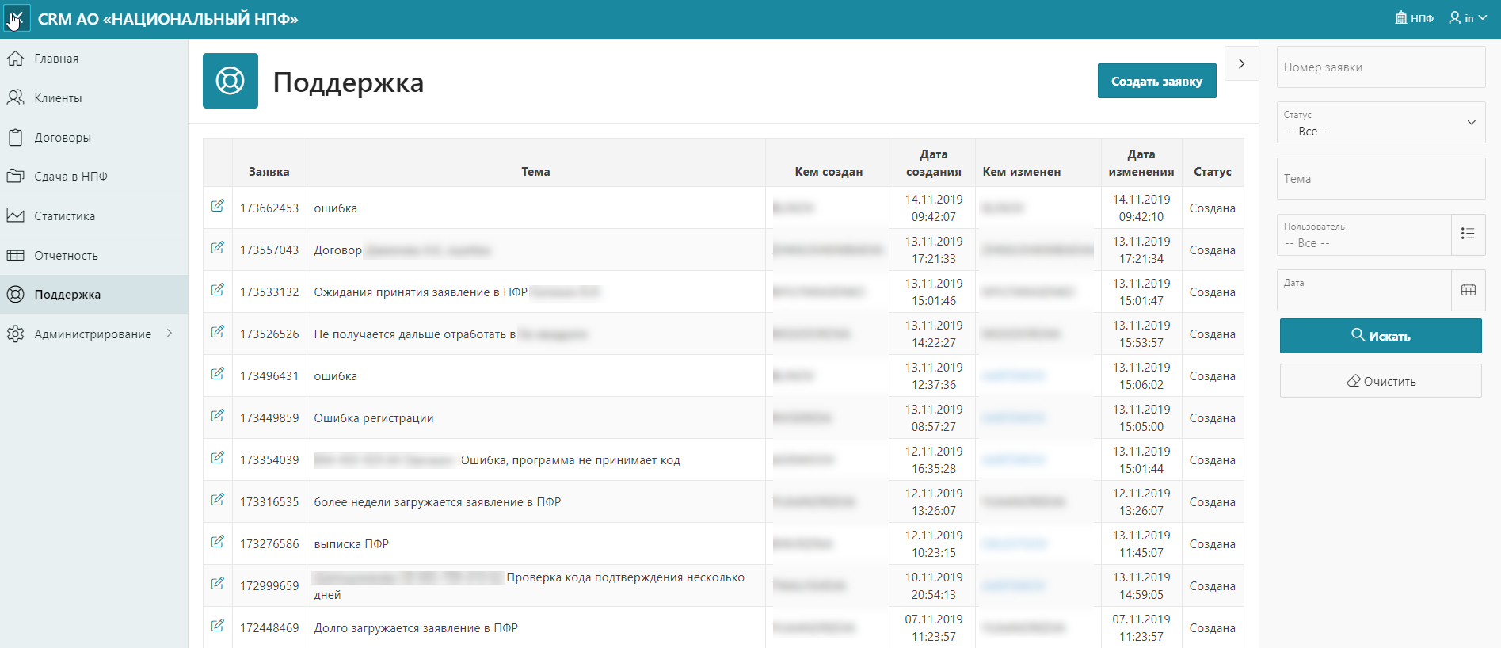Edit request 173316535 via pencil icon
Screen dimensions: 1501x648
(x=217, y=500)
